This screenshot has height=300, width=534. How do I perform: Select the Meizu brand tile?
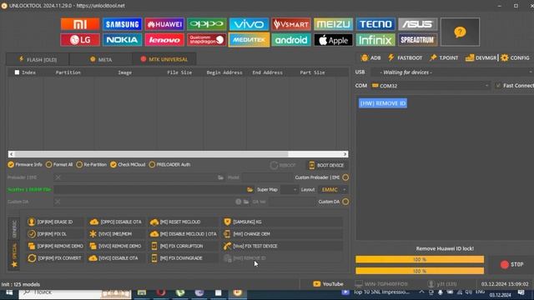pyautogui.click(x=334, y=24)
